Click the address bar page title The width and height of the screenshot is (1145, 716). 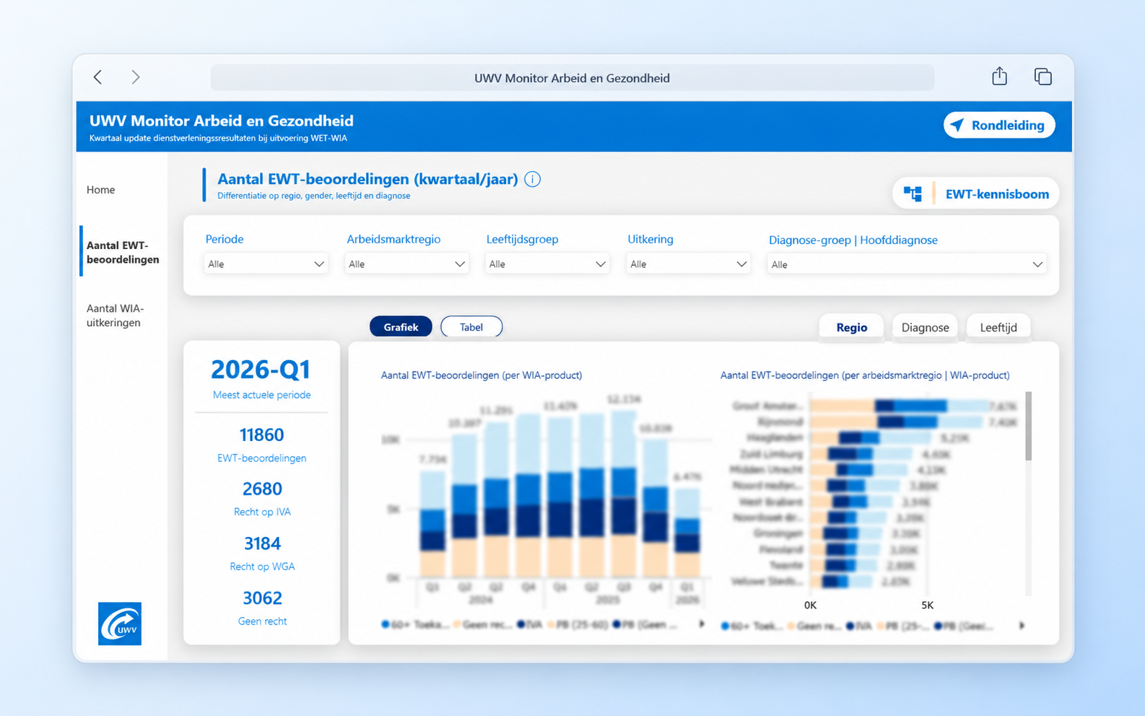(x=572, y=78)
